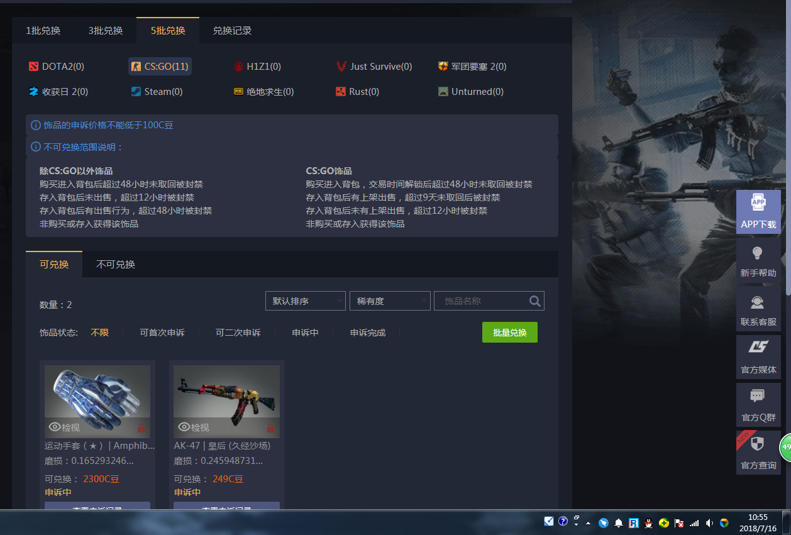Viewport: 791px width, 535px height.
Task: Click the info icon beside 不可兑换范围说明
Action: coord(36,147)
